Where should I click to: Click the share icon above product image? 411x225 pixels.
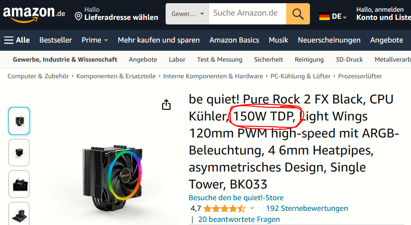166,104
